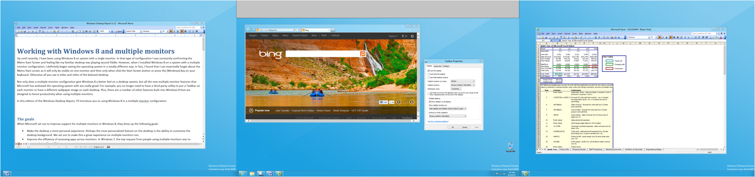Click the Bold button in Word's toolbar
Viewport: 755px width, 177px height.
tap(171, 31)
